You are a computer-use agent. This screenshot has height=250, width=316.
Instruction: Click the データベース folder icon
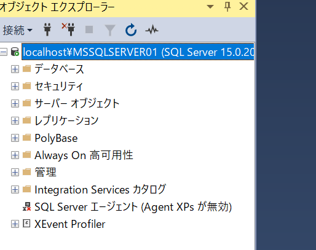(x=26, y=69)
